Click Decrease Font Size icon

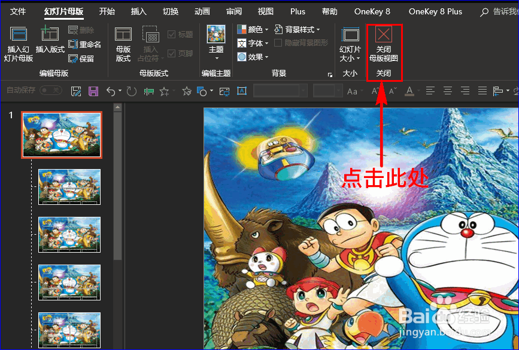393,91
